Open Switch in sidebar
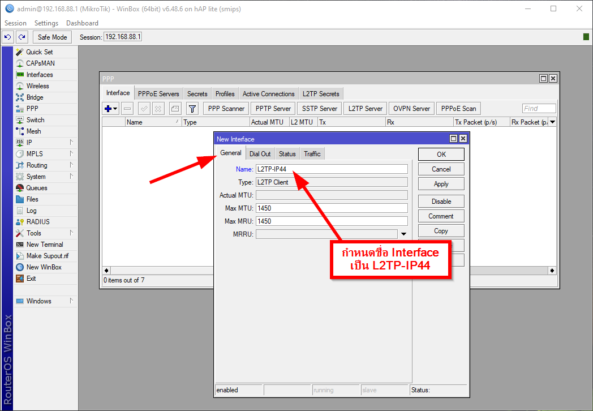 point(35,120)
